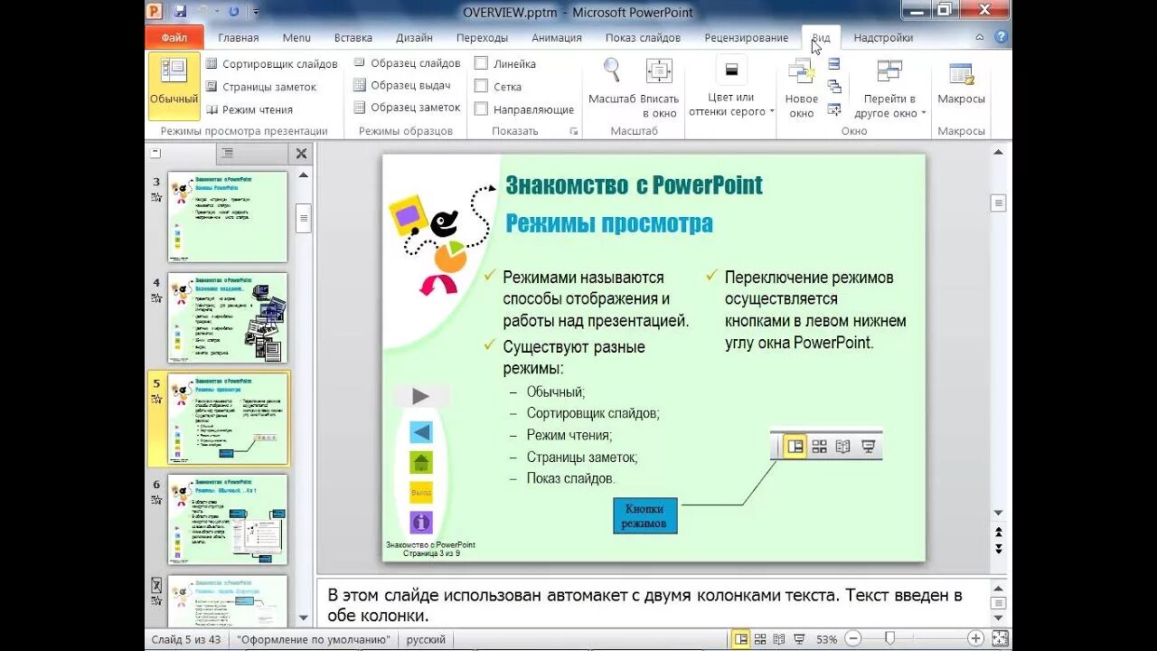Image resolution: width=1157 pixels, height=651 pixels.
Task: Open PowerPoint Help question mark icon
Action: (x=1001, y=37)
